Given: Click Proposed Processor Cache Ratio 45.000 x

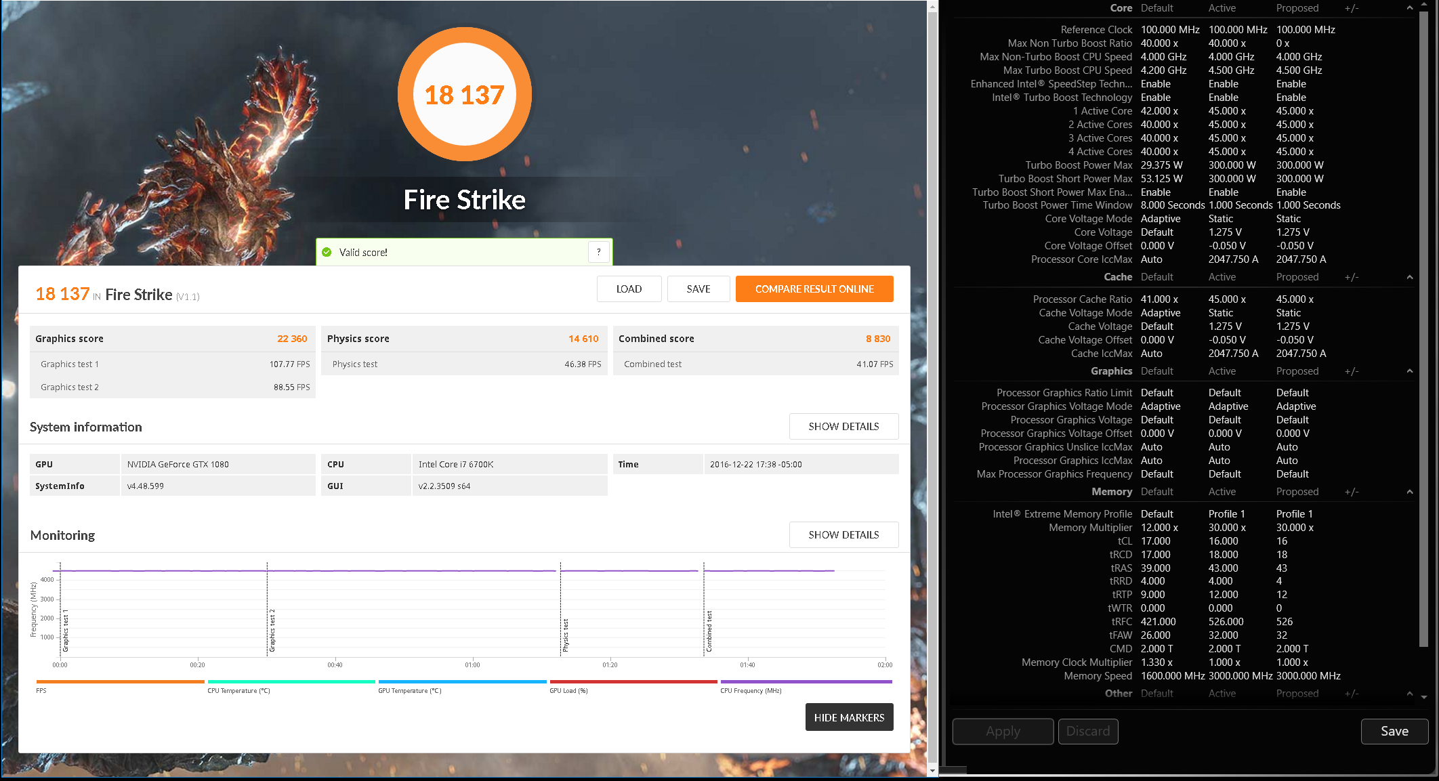Looking at the screenshot, I should click(x=1295, y=299).
